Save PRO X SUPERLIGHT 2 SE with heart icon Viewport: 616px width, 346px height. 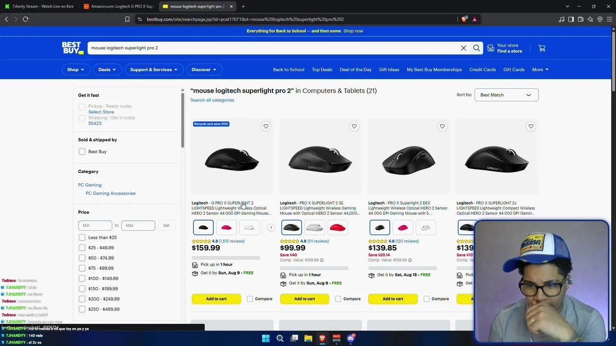pyautogui.click(x=354, y=126)
